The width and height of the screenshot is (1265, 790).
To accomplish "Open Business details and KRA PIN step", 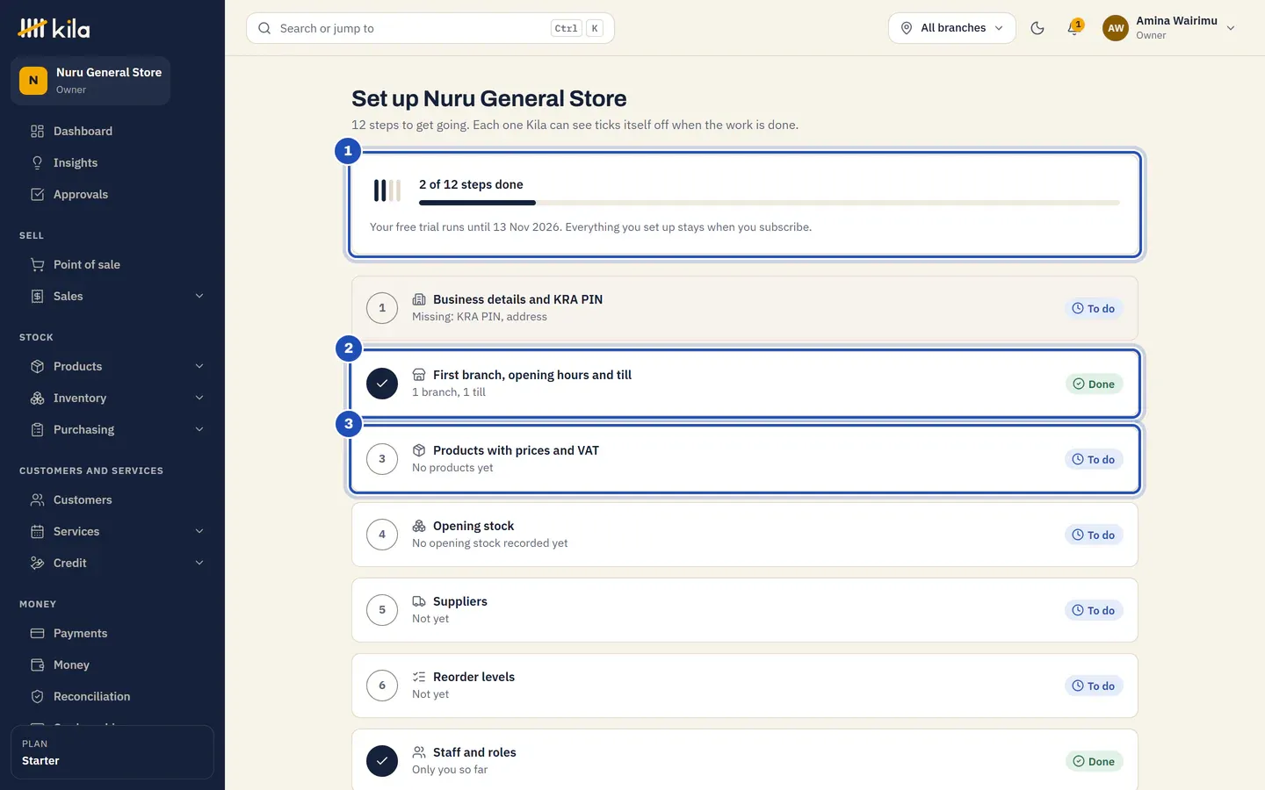I will (x=745, y=308).
